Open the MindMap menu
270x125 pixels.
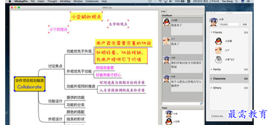point(65,1)
